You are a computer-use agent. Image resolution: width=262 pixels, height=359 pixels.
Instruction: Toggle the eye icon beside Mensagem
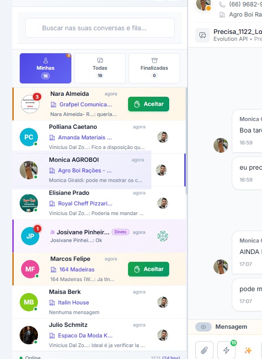point(203,327)
